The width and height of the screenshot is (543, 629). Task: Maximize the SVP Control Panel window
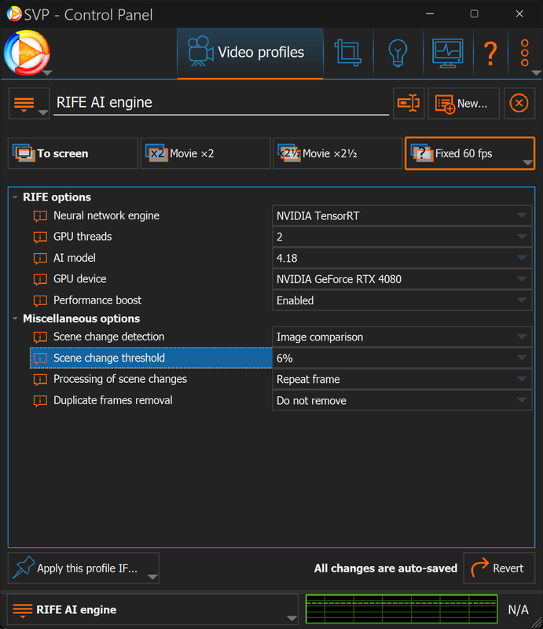point(474,13)
